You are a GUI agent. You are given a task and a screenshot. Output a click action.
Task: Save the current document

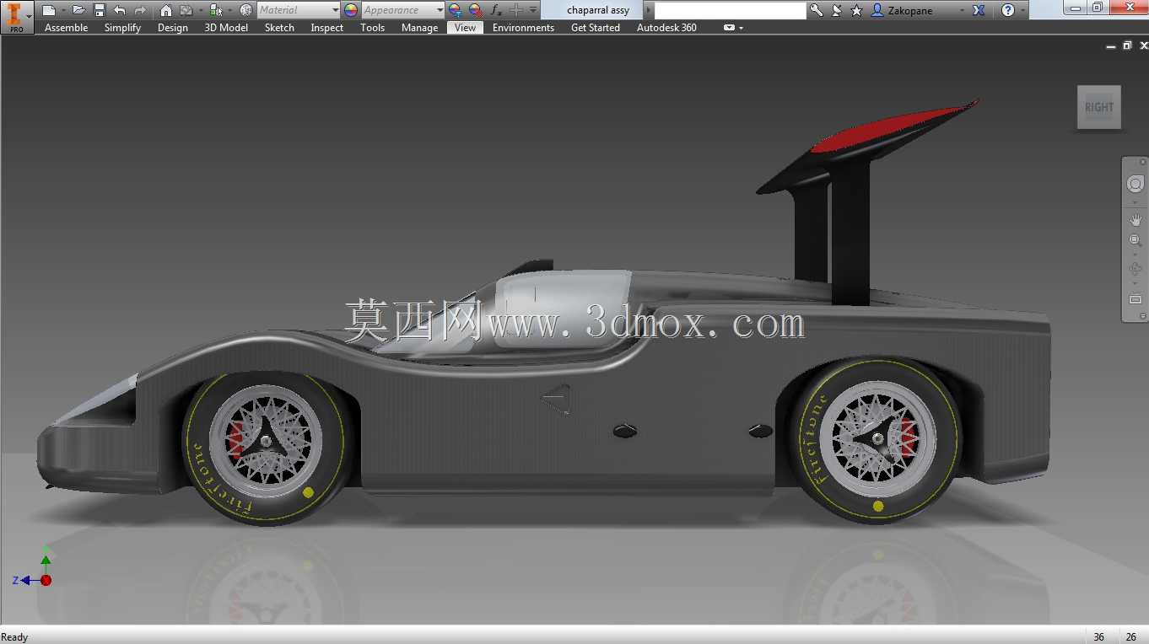coord(100,10)
